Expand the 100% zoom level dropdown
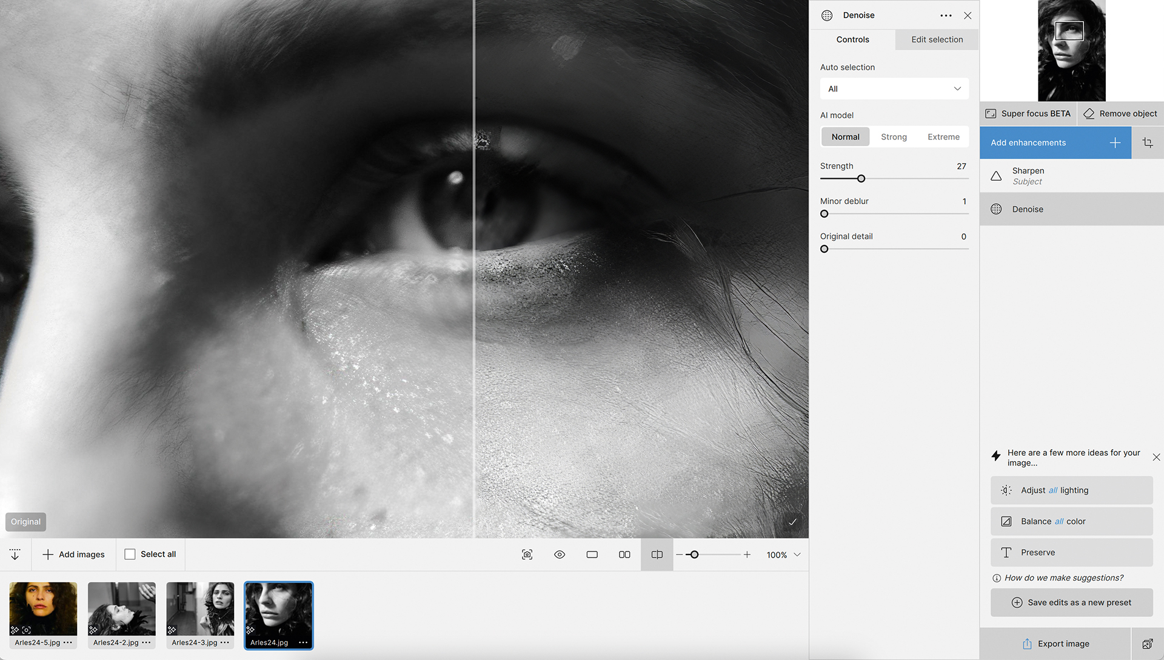 coord(797,555)
